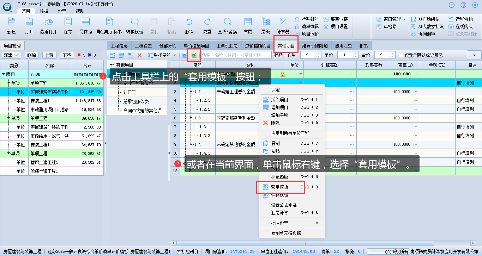The image size is (482, 256).
Task: Click the 层级 hierarchy icon
Action: pyautogui.click(x=265, y=25)
